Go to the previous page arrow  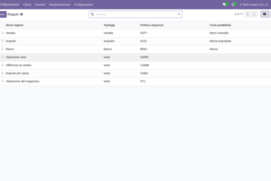(x=248, y=14)
